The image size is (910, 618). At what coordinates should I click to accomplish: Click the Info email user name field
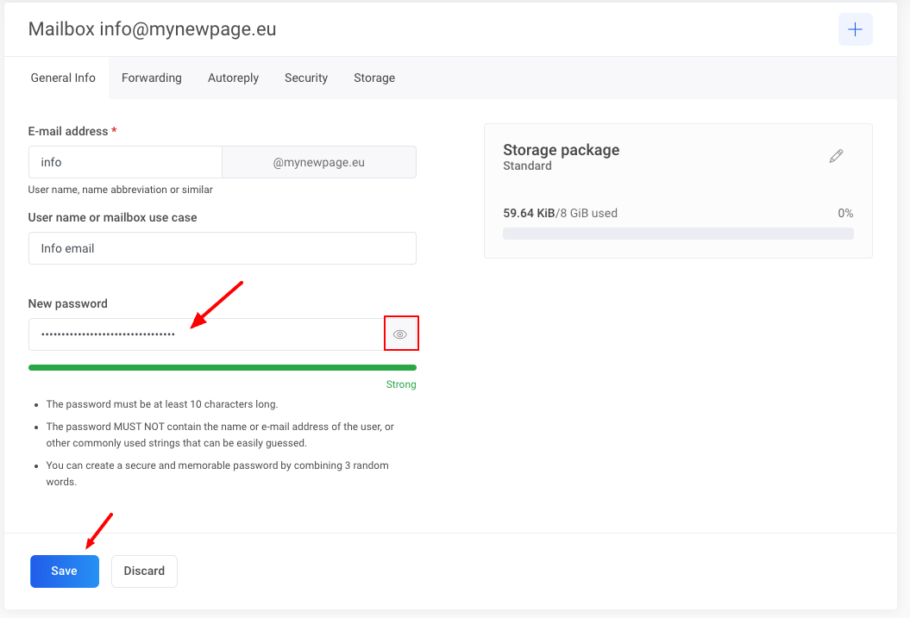click(x=222, y=248)
